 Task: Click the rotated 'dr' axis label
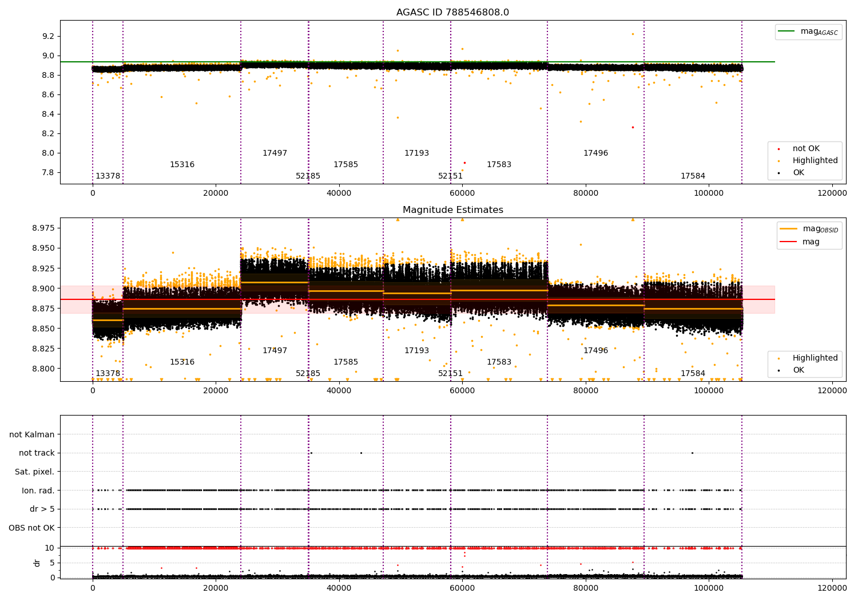click(x=37, y=563)
